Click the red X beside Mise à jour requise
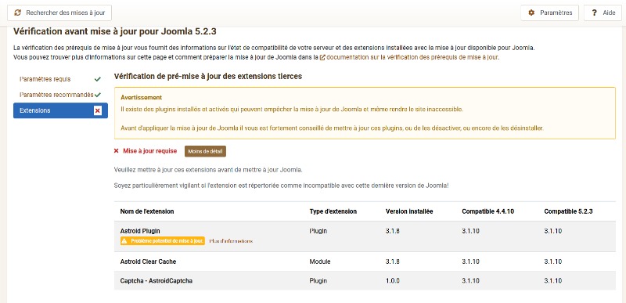The width and height of the screenshot is (626, 303). (116, 151)
